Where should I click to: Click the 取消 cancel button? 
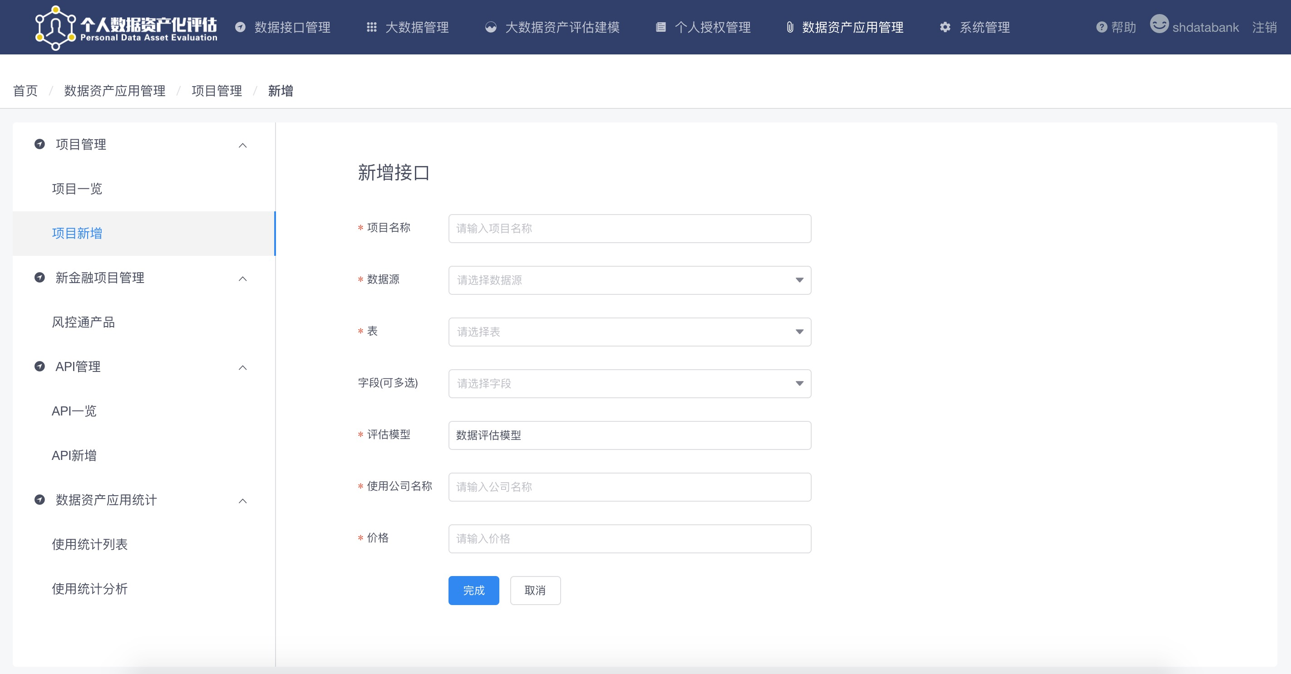coord(535,591)
